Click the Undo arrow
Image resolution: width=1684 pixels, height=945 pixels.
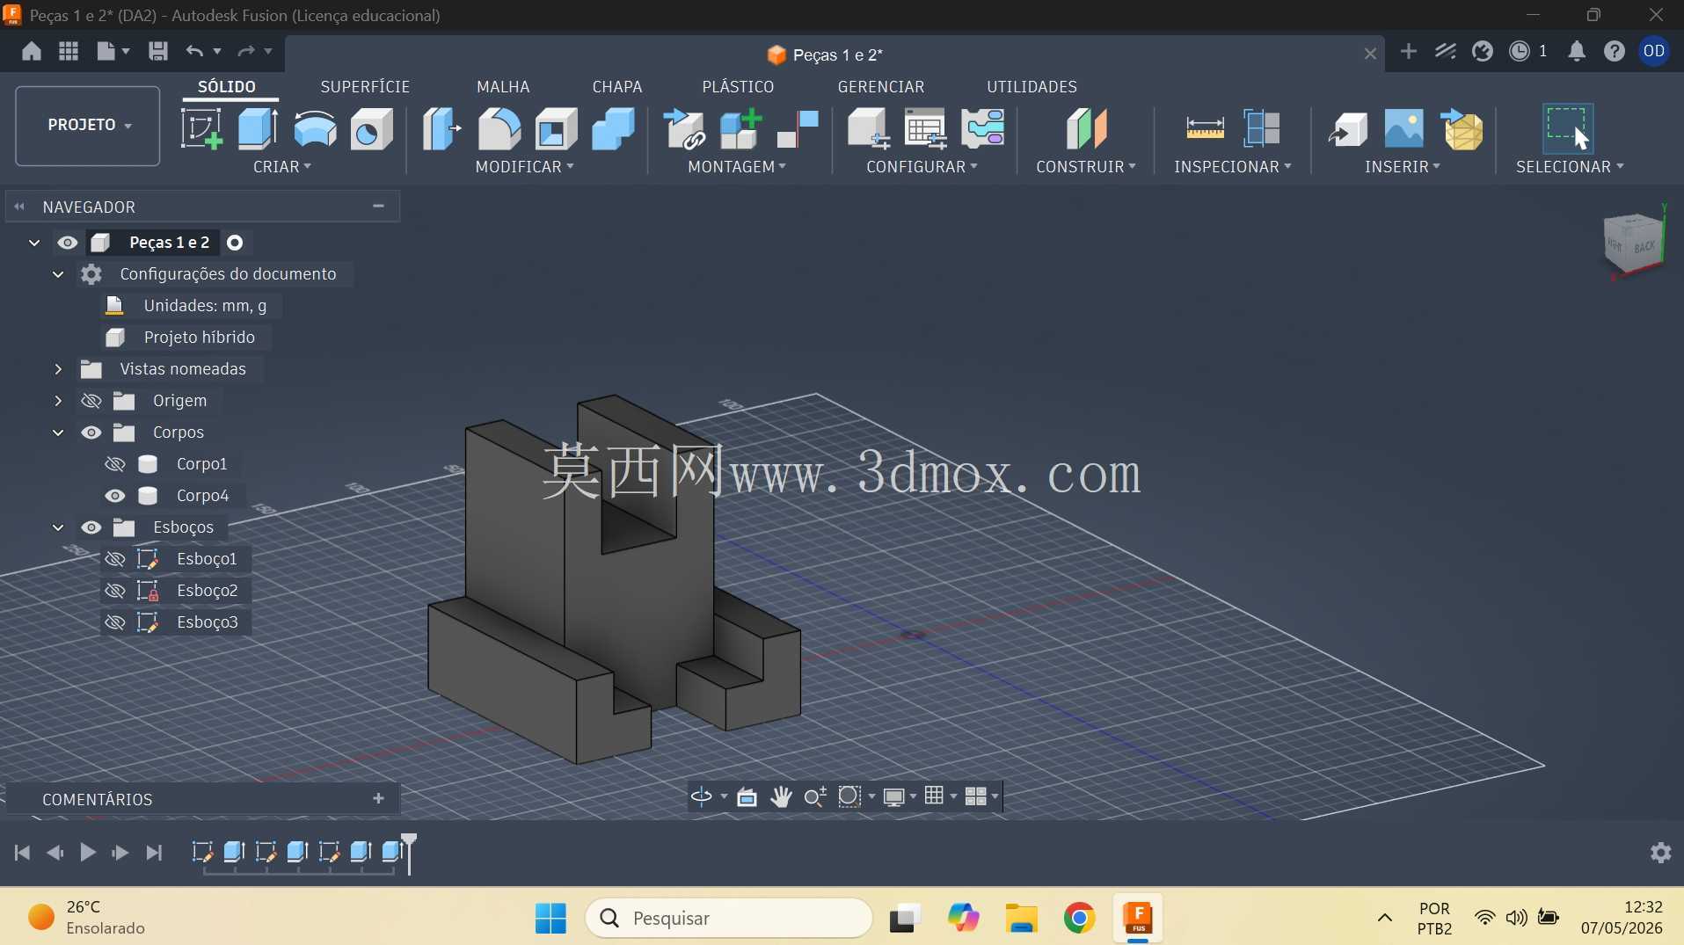click(x=194, y=51)
